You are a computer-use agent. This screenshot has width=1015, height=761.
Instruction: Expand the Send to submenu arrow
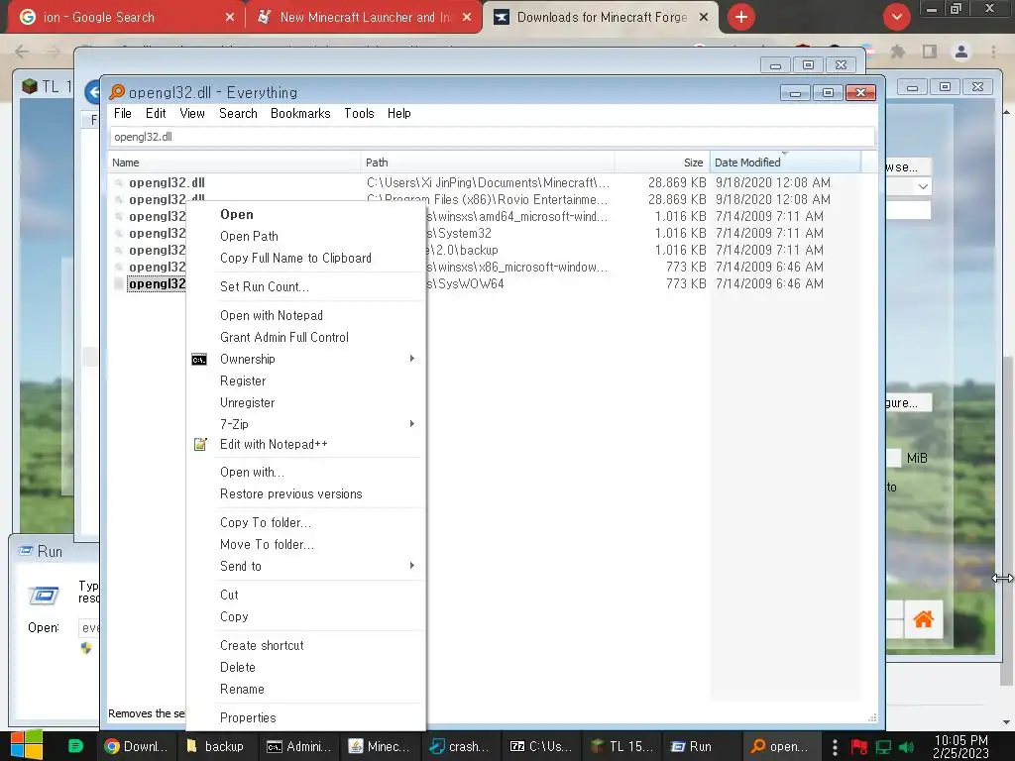click(x=411, y=566)
